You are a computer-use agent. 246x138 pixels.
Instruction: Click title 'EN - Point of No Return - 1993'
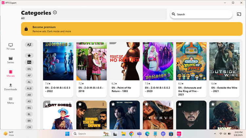[x=121, y=89]
